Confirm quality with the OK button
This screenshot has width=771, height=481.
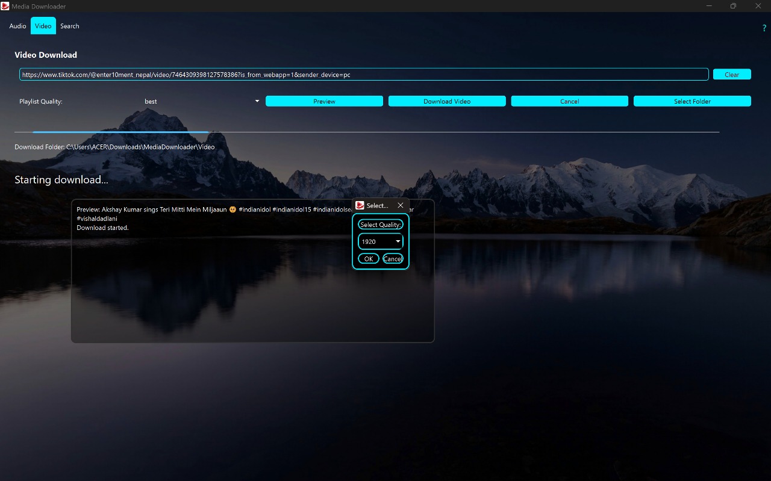(369, 259)
